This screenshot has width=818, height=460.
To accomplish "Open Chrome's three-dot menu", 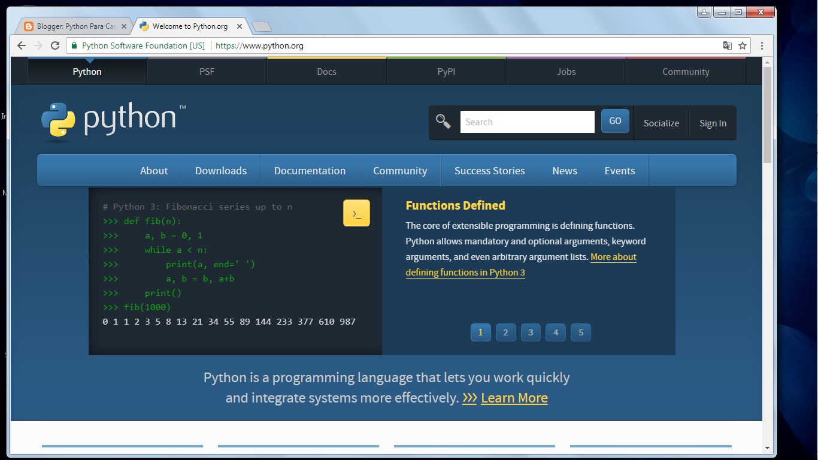I will tap(762, 46).
